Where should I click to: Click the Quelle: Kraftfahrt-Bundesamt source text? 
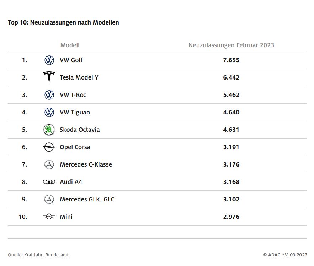pos(38,255)
